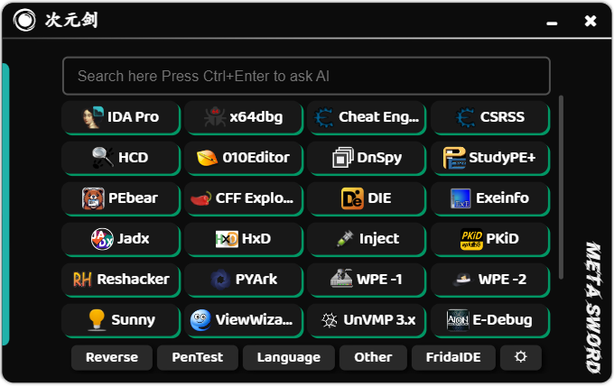
Task: Launch Reshacker resource editor
Action: (x=121, y=280)
